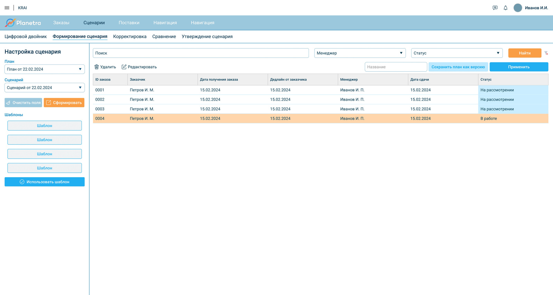Open the План dropdown
This screenshot has height=295, width=553.
click(x=45, y=69)
